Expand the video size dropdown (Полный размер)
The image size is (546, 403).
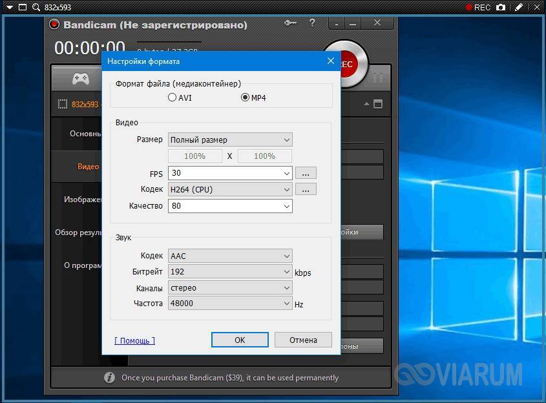tap(229, 139)
